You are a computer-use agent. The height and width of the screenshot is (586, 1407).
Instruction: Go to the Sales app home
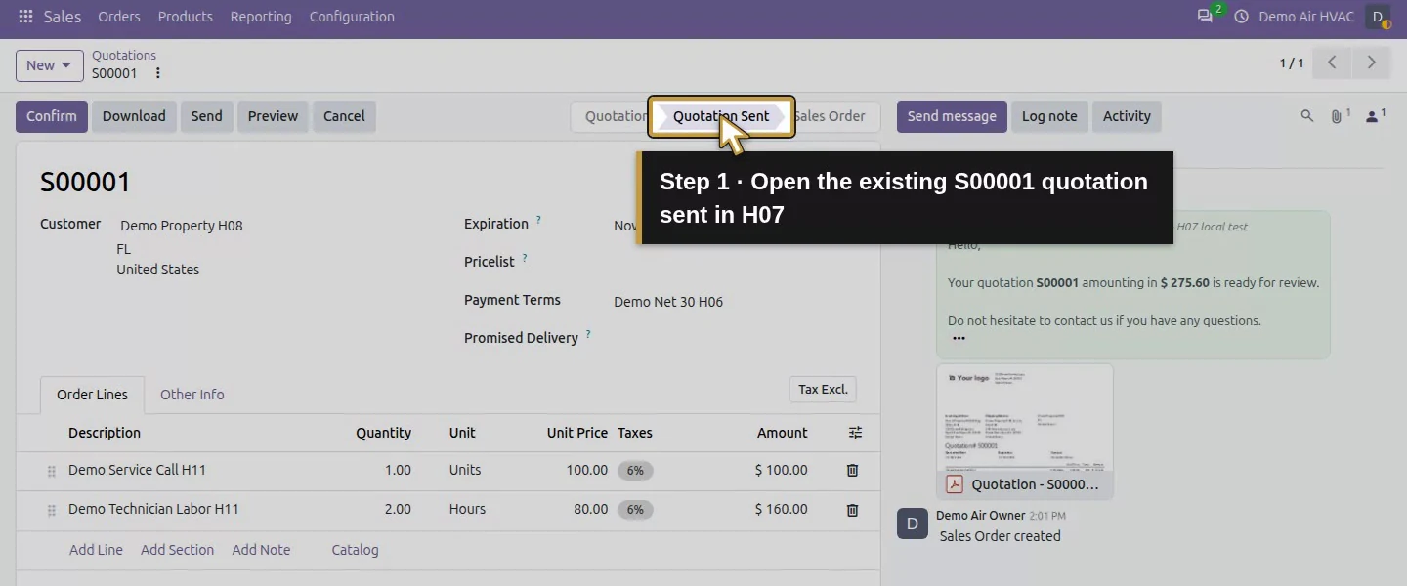[x=63, y=17]
